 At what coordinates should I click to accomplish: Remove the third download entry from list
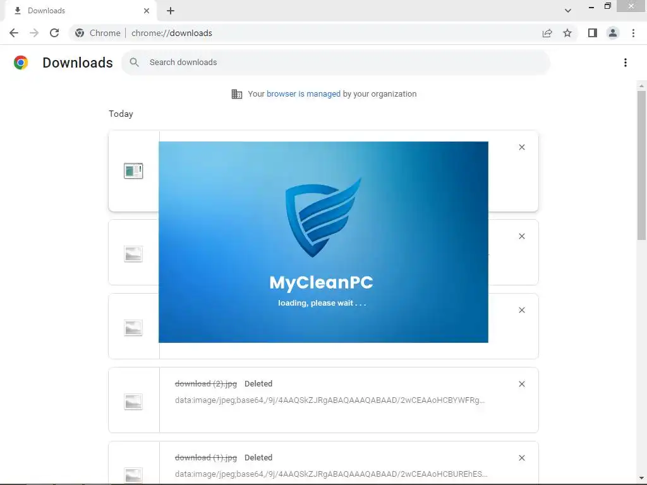pos(522,310)
